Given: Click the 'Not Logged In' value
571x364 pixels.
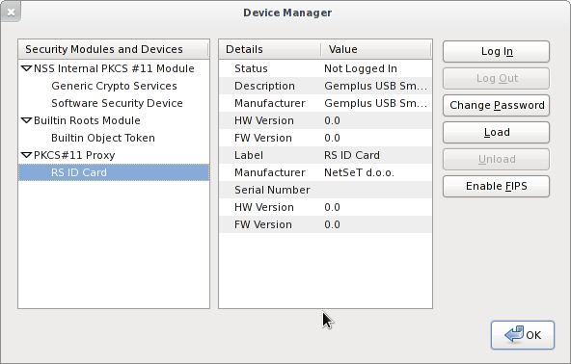Looking at the screenshot, I should 361,68.
